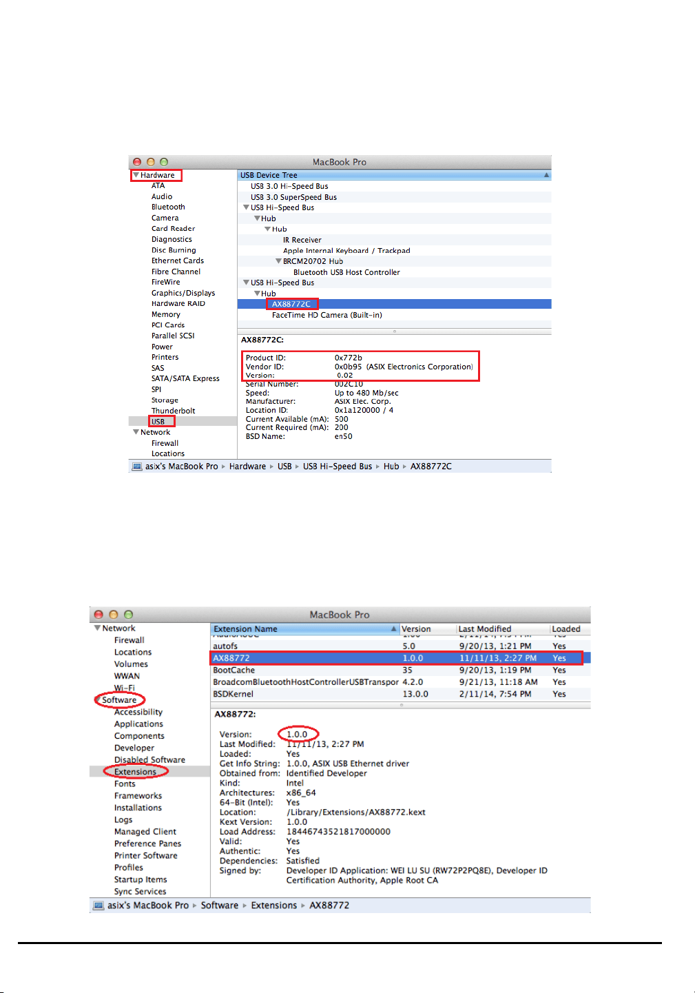Select the autofs extension row
The image size is (695, 993).
click(x=400, y=646)
